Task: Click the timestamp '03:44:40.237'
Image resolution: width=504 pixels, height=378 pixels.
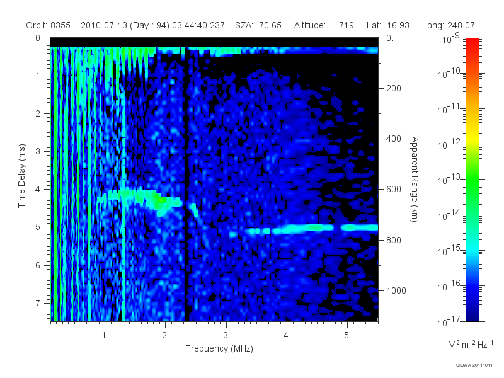Action: (198, 25)
